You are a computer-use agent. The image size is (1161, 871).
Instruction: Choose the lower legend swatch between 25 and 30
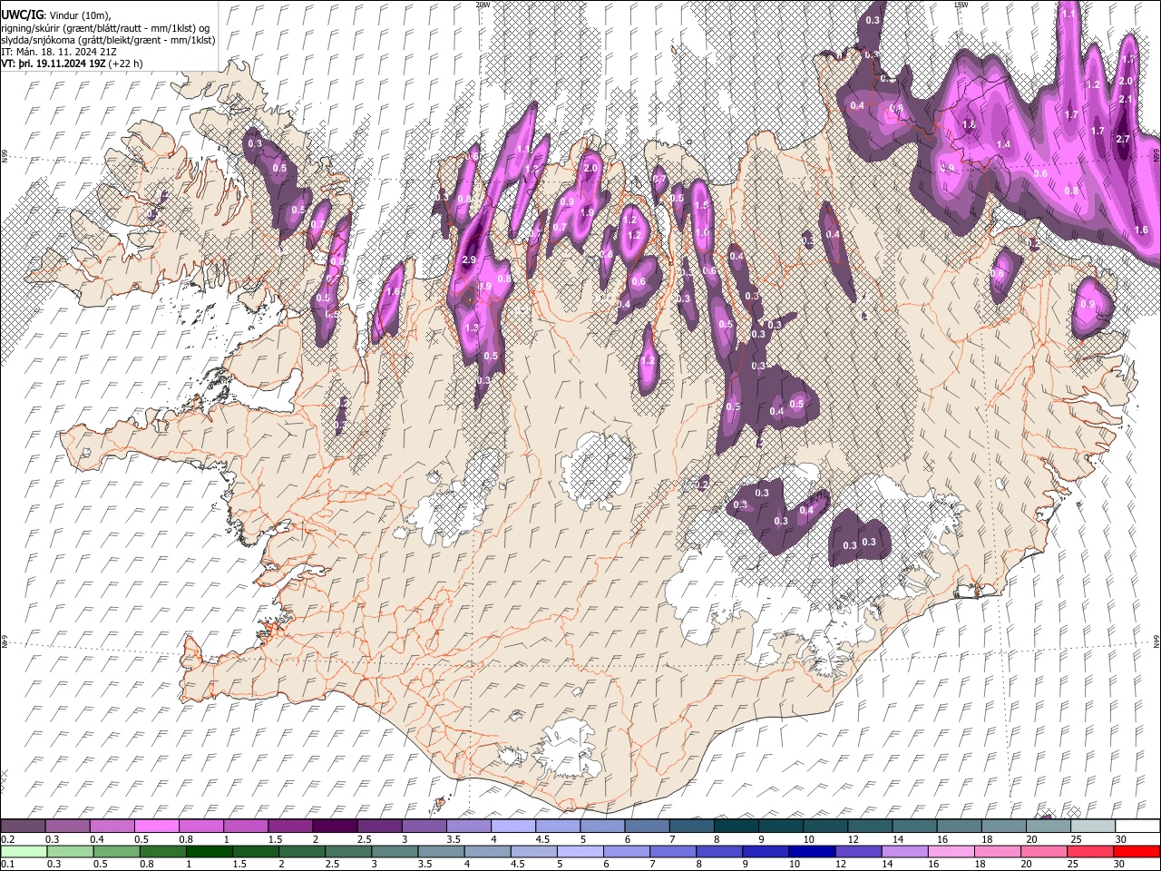(x=1089, y=851)
